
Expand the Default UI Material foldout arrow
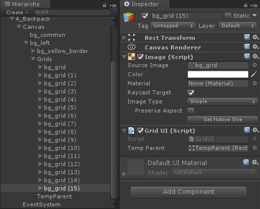124,174
